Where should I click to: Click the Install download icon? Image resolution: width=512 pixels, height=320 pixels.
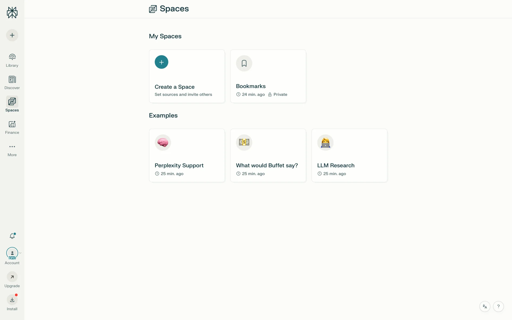pyautogui.click(x=12, y=300)
